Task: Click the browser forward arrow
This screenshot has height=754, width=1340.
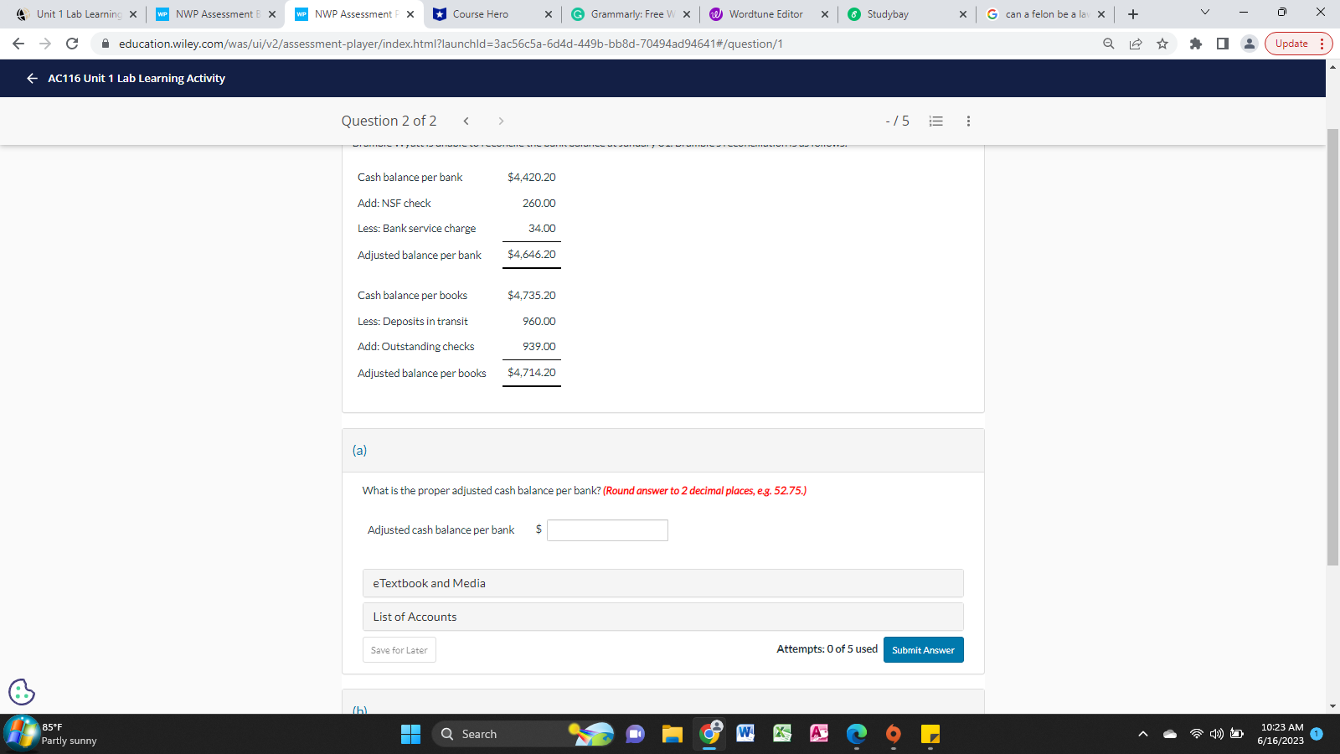Action: tap(45, 44)
